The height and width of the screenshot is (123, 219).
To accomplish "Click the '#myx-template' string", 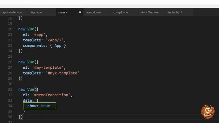I will 62,73.
